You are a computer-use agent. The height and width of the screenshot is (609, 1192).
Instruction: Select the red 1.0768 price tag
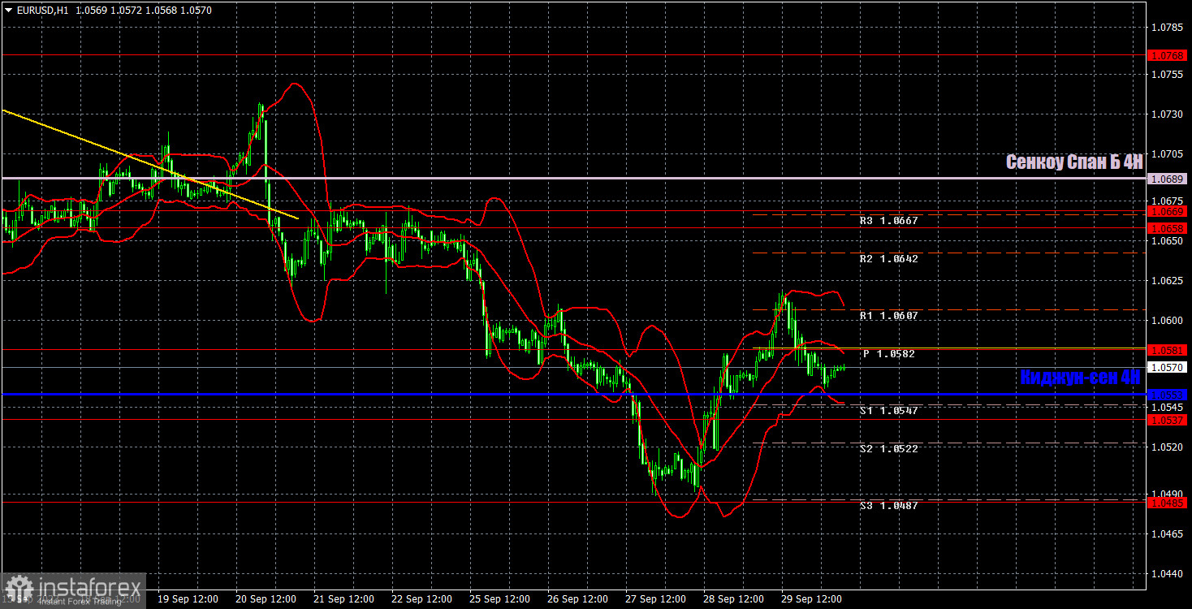[1168, 55]
